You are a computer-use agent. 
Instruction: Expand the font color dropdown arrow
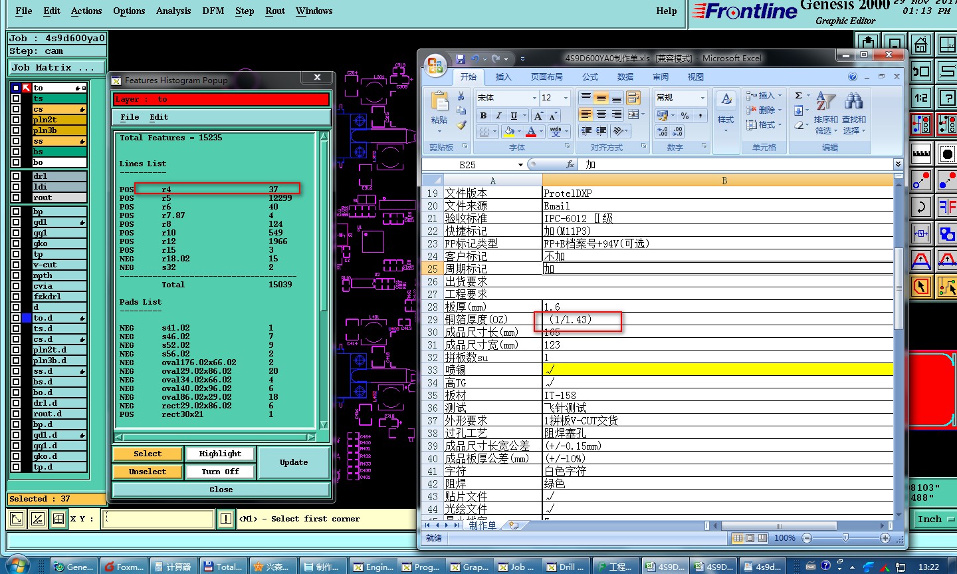[542, 132]
